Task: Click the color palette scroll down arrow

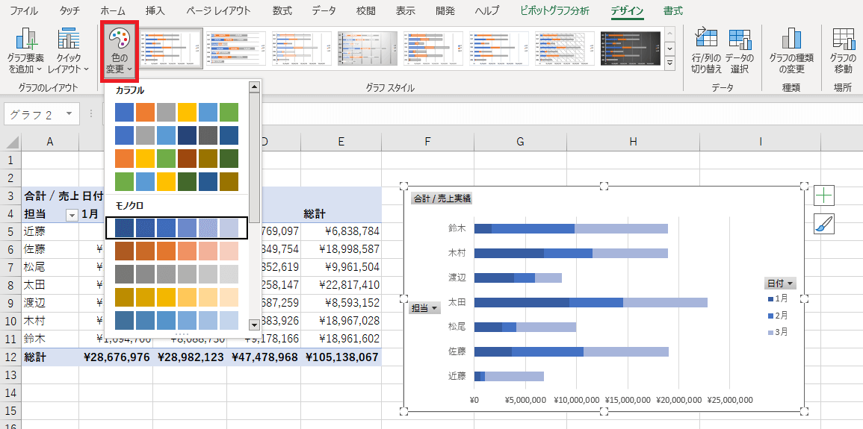Action: (x=254, y=325)
